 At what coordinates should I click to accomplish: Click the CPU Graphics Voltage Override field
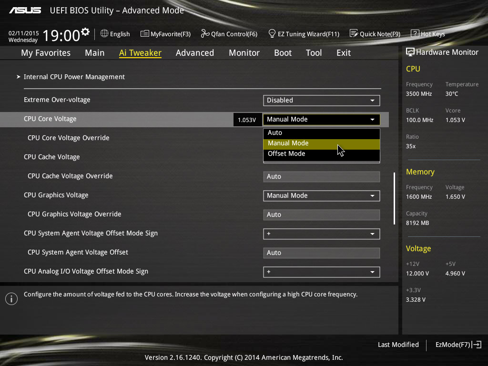click(x=322, y=215)
